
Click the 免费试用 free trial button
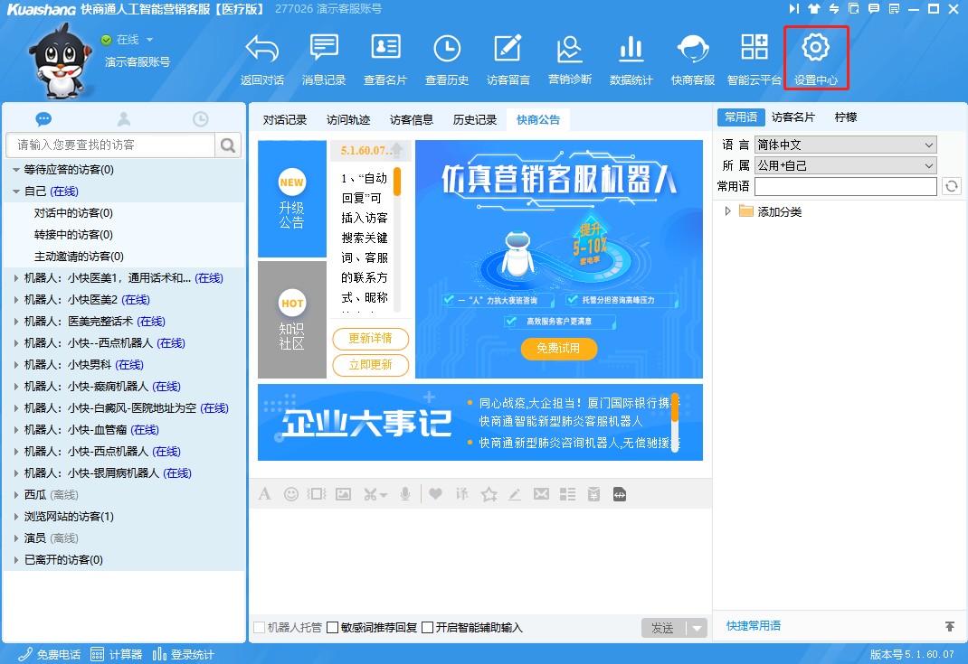coord(558,348)
